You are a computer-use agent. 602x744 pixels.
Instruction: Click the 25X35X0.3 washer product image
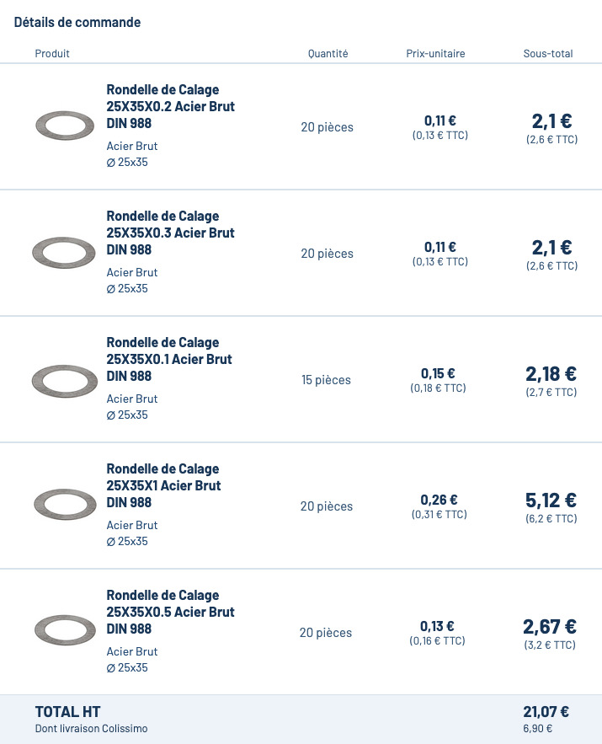(x=64, y=253)
